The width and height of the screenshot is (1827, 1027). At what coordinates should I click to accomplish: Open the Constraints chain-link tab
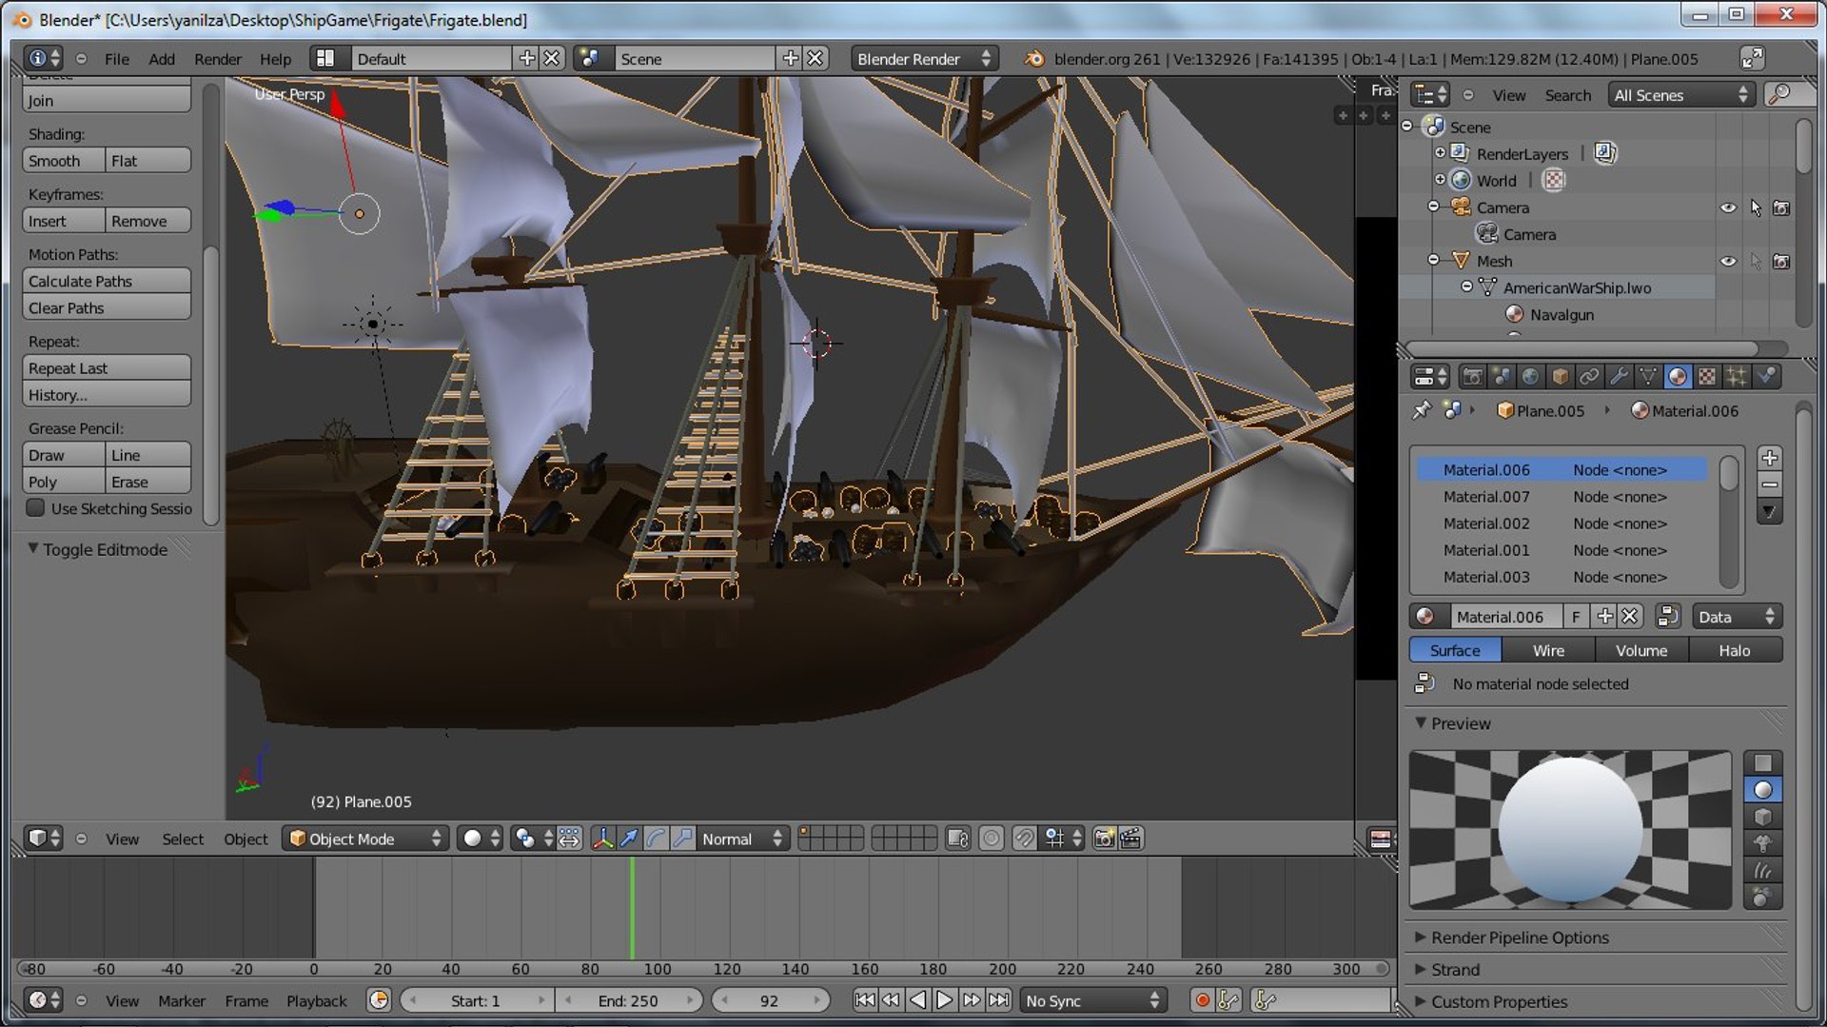pos(1589,377)
